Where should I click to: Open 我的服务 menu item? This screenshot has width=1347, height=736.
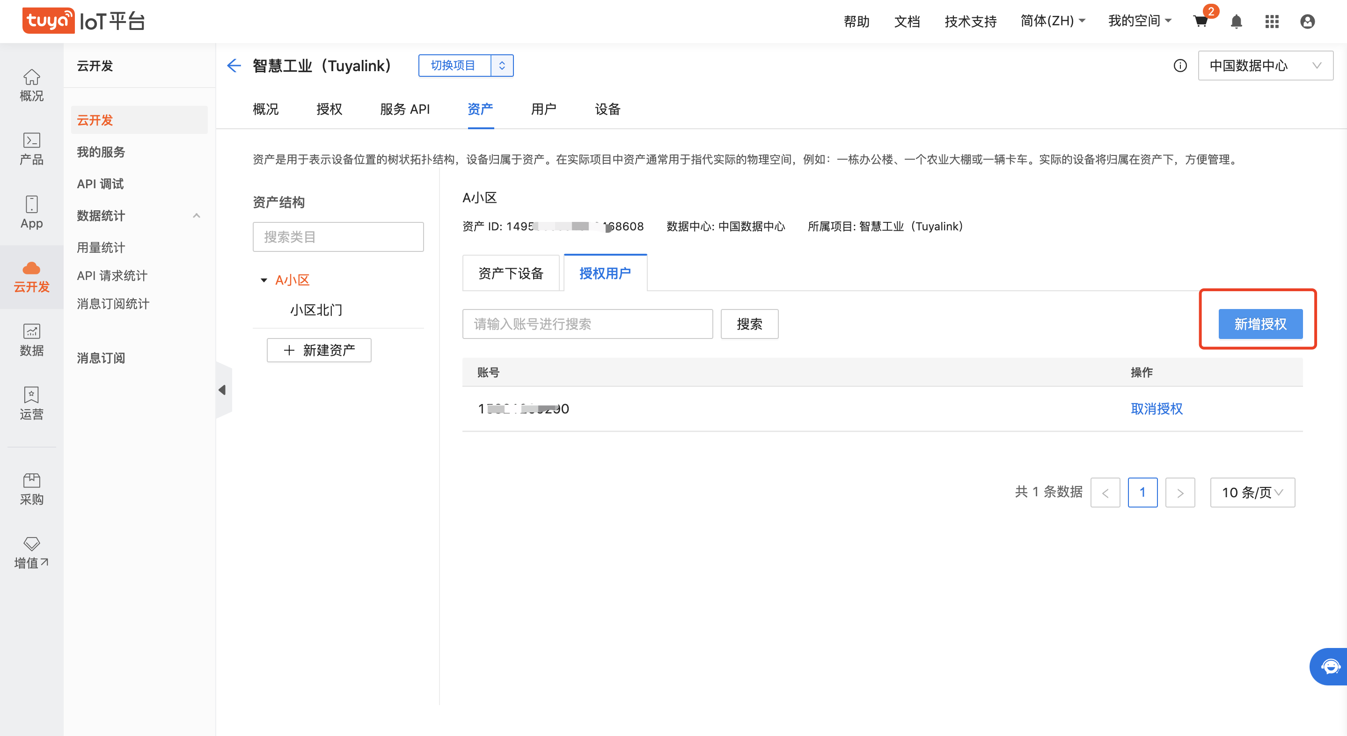[x=101, y=152]
